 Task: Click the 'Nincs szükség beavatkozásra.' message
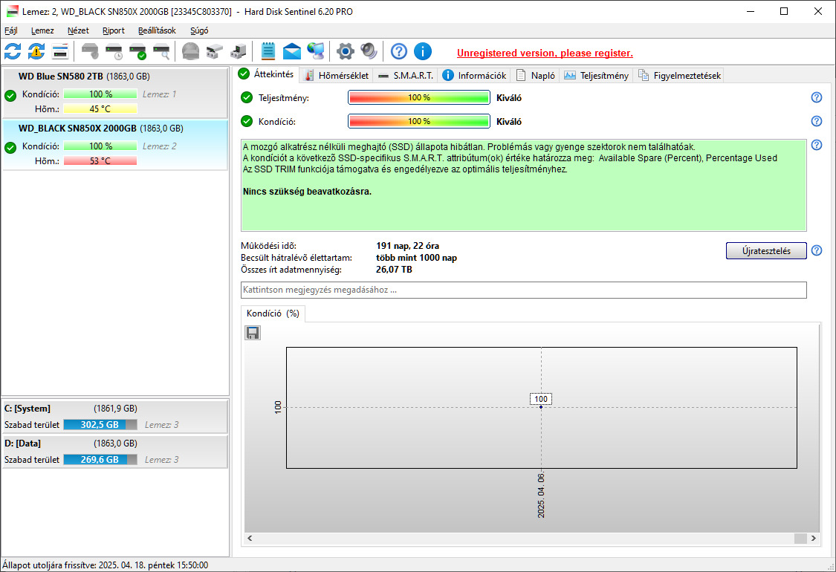pos(307,192)
